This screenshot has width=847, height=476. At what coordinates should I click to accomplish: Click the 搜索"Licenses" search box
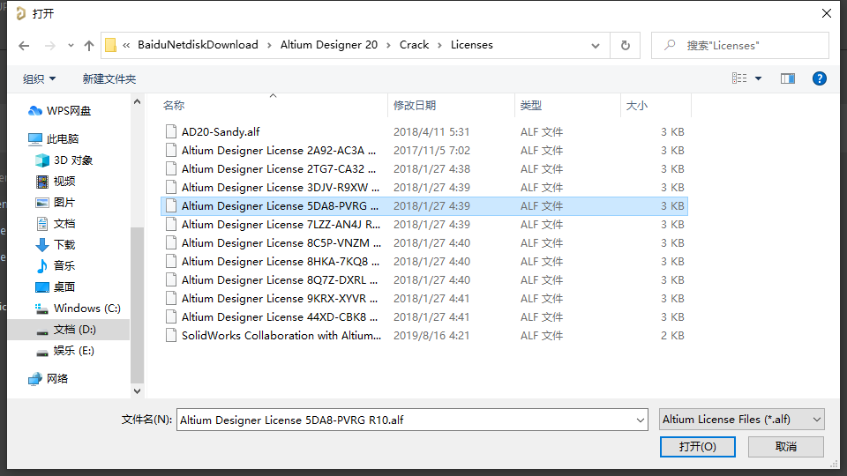coord(740,45)
